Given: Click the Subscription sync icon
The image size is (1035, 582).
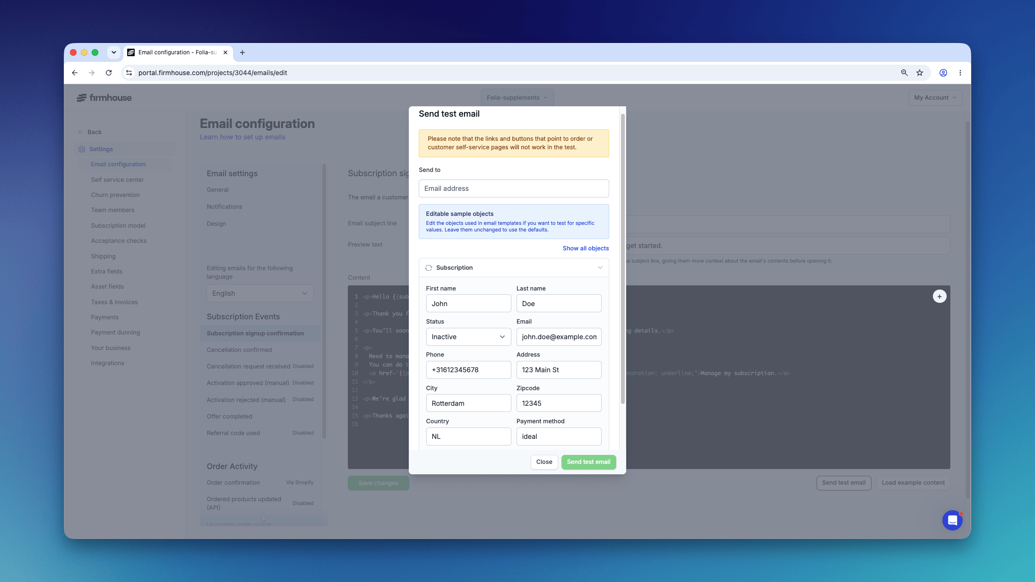Looking at the screenshot, I should tap(429, 268).
